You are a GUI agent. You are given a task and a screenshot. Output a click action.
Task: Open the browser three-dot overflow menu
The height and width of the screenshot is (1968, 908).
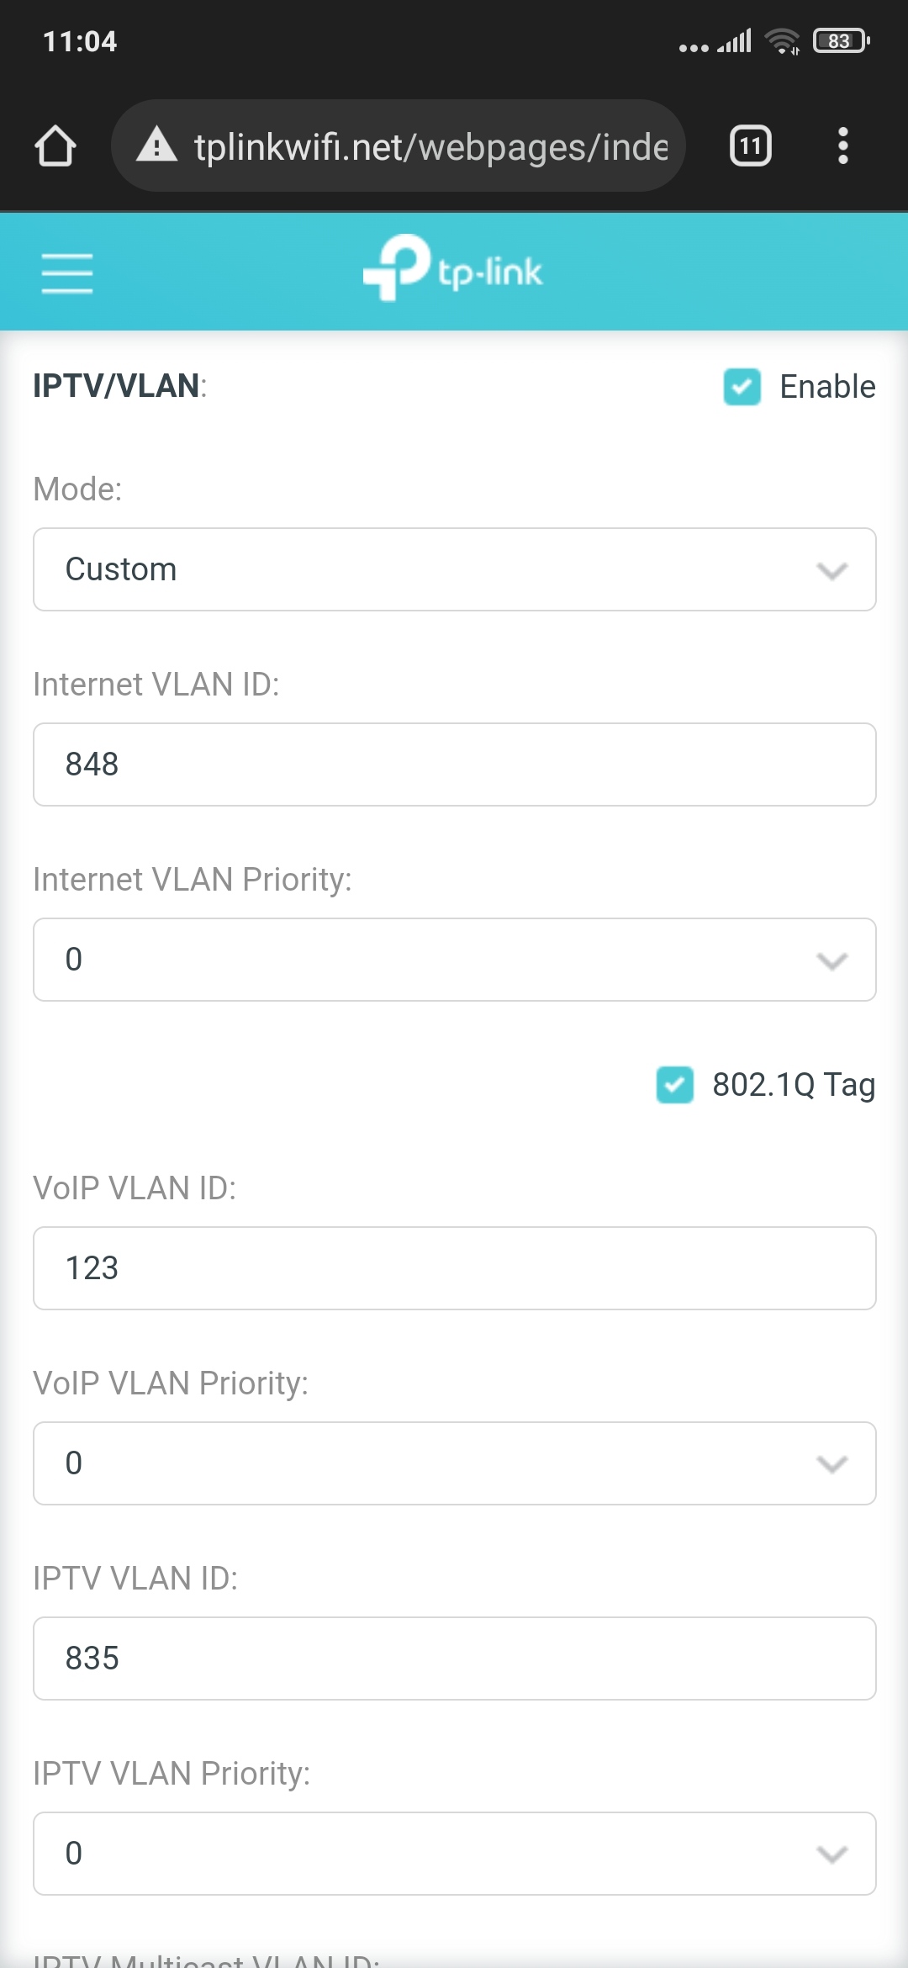pyautogui.click(x=842, y=146)
